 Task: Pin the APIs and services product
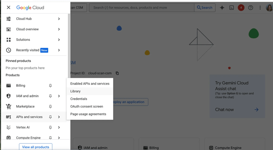(50, 117)
